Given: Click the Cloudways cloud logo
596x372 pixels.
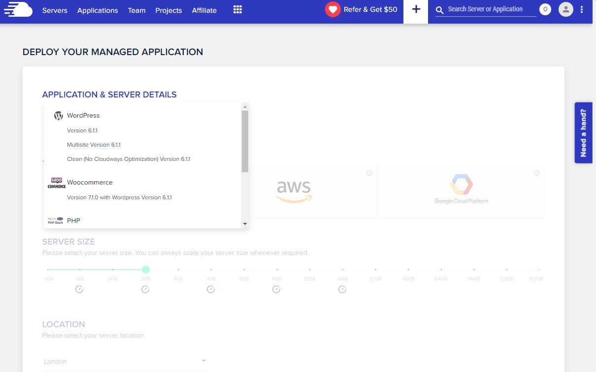Looking at the screenshot, I should pos(18,10).
